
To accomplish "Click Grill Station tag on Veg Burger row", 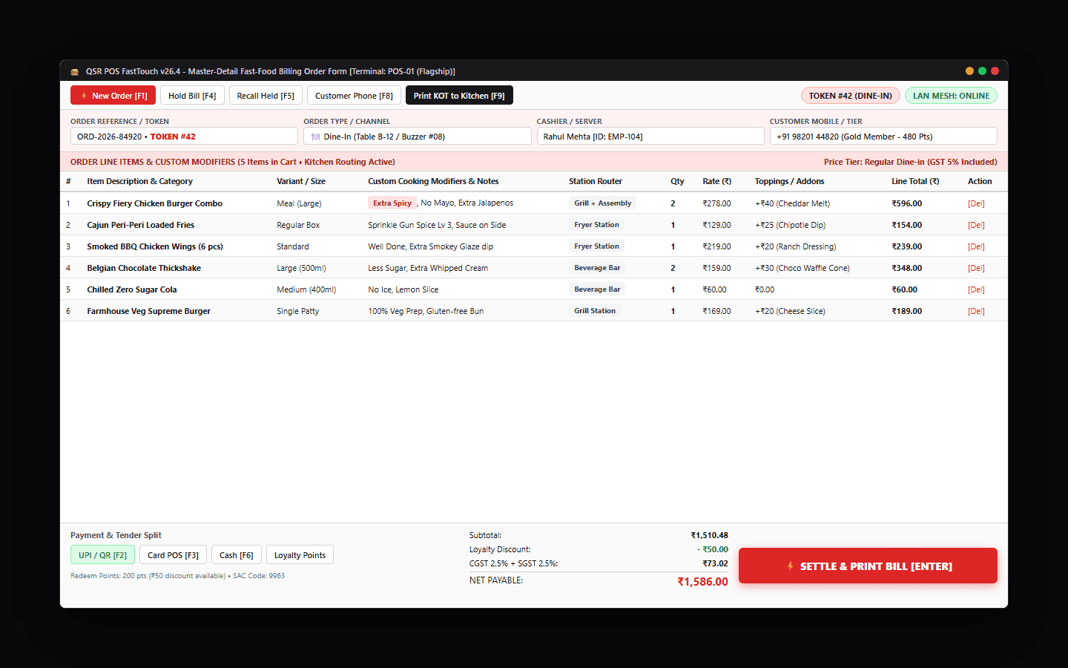I will 595,311.
